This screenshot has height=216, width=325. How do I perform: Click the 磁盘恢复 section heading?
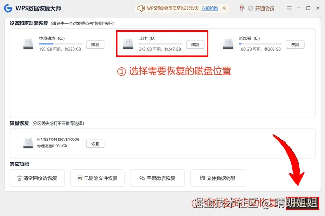click(19, 123)
